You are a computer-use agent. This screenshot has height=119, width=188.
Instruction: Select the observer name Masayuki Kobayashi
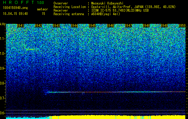107,3
